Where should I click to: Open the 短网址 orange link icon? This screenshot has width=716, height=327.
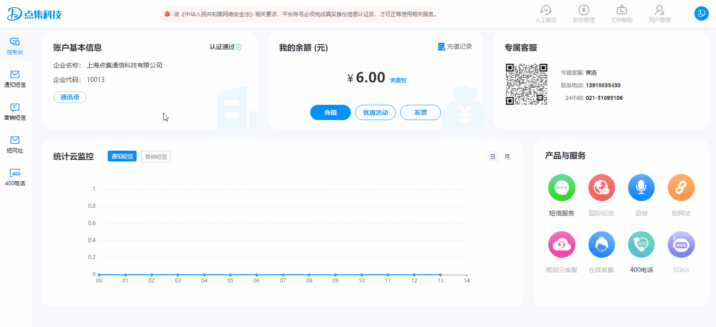tap(680, 188)
